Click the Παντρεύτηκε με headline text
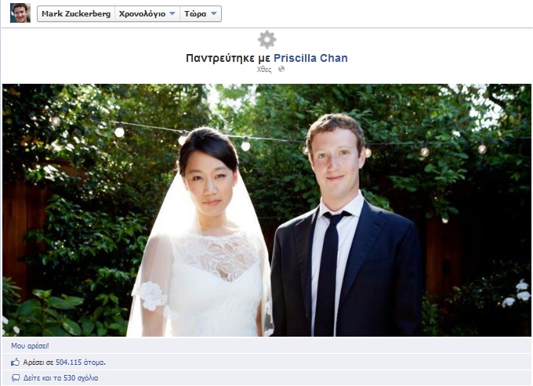Viewport: 533px width, 386px height. pyautogui.click(x=228, y=58)
